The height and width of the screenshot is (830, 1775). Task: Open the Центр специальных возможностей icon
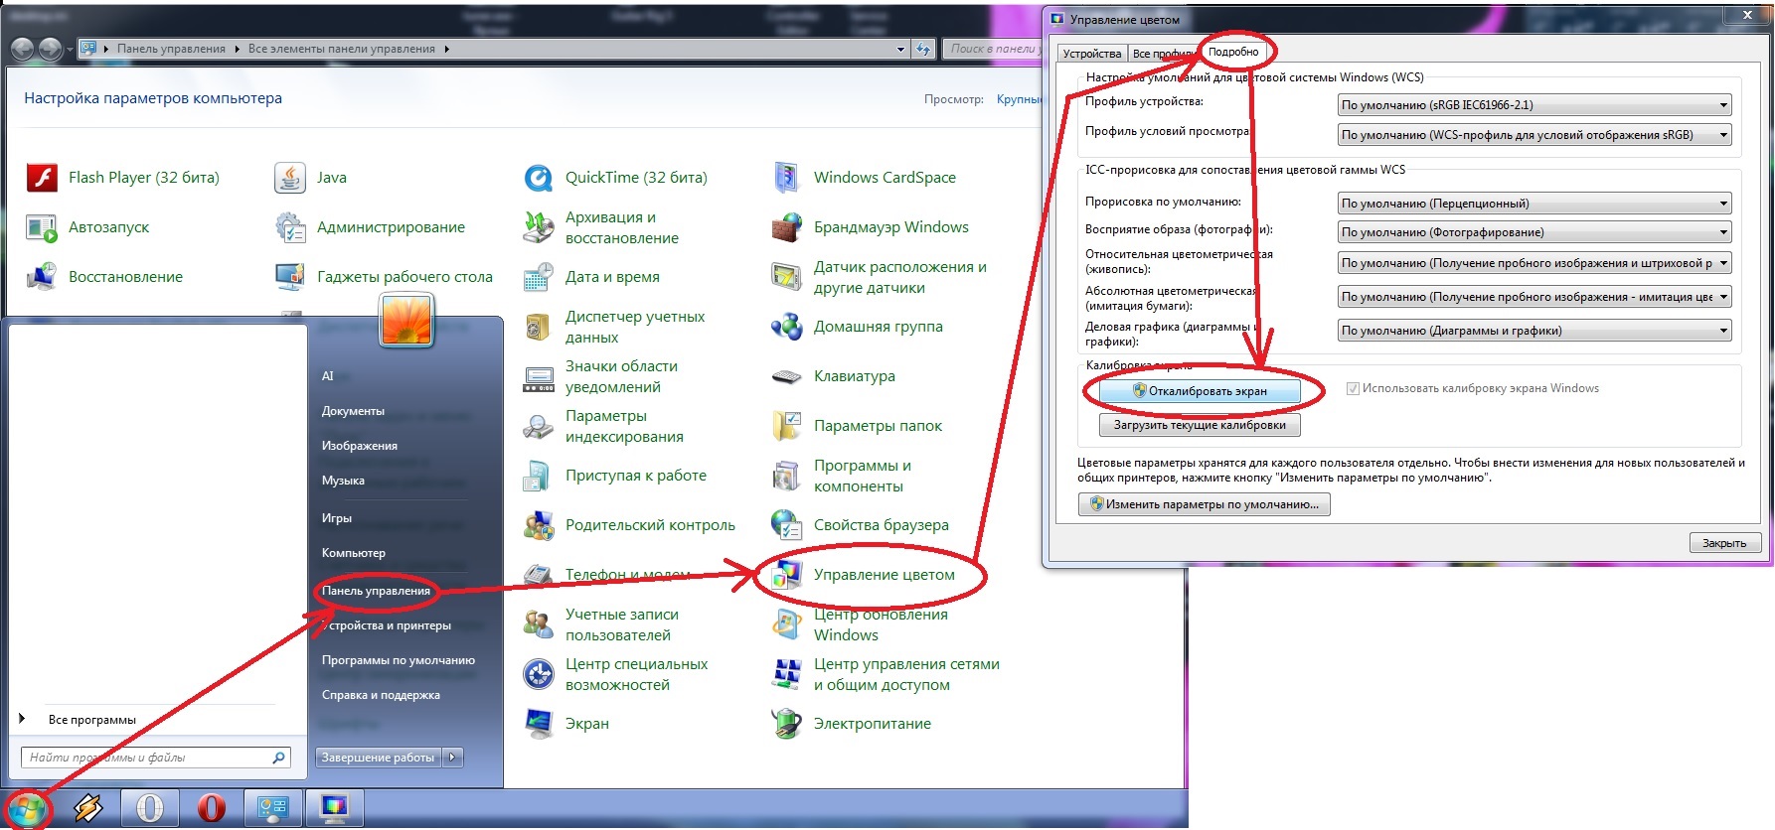[539, 674]
